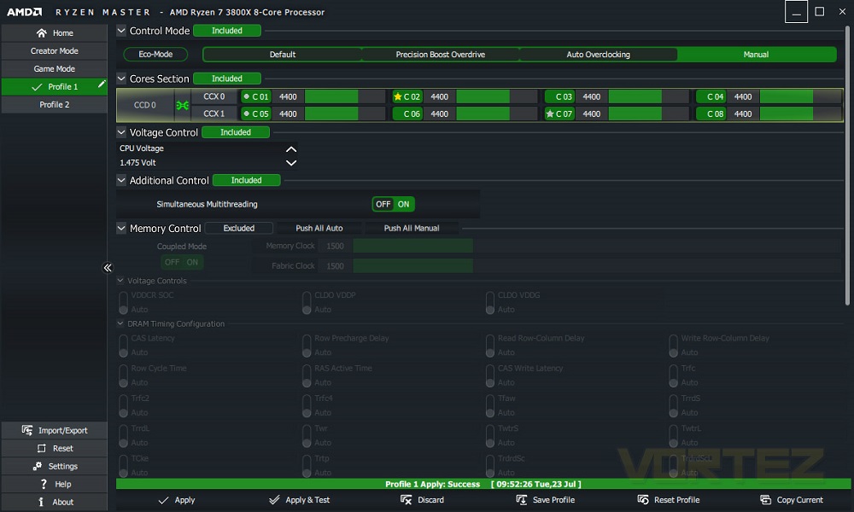Click the Apply checkmark icon
Image resolution: width=854 pixels, height=512 pixels.
click(x=163, y=500)
